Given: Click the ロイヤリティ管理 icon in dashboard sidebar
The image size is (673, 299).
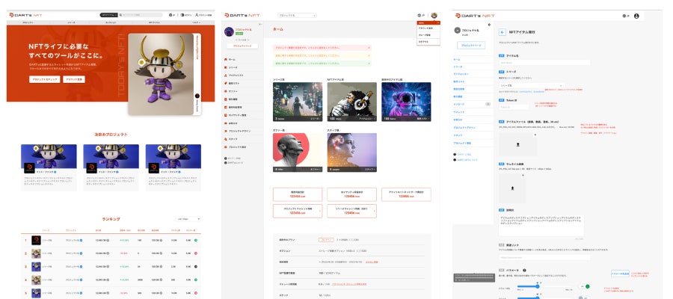Looking at the screenshot, I should tap(225, 115).
